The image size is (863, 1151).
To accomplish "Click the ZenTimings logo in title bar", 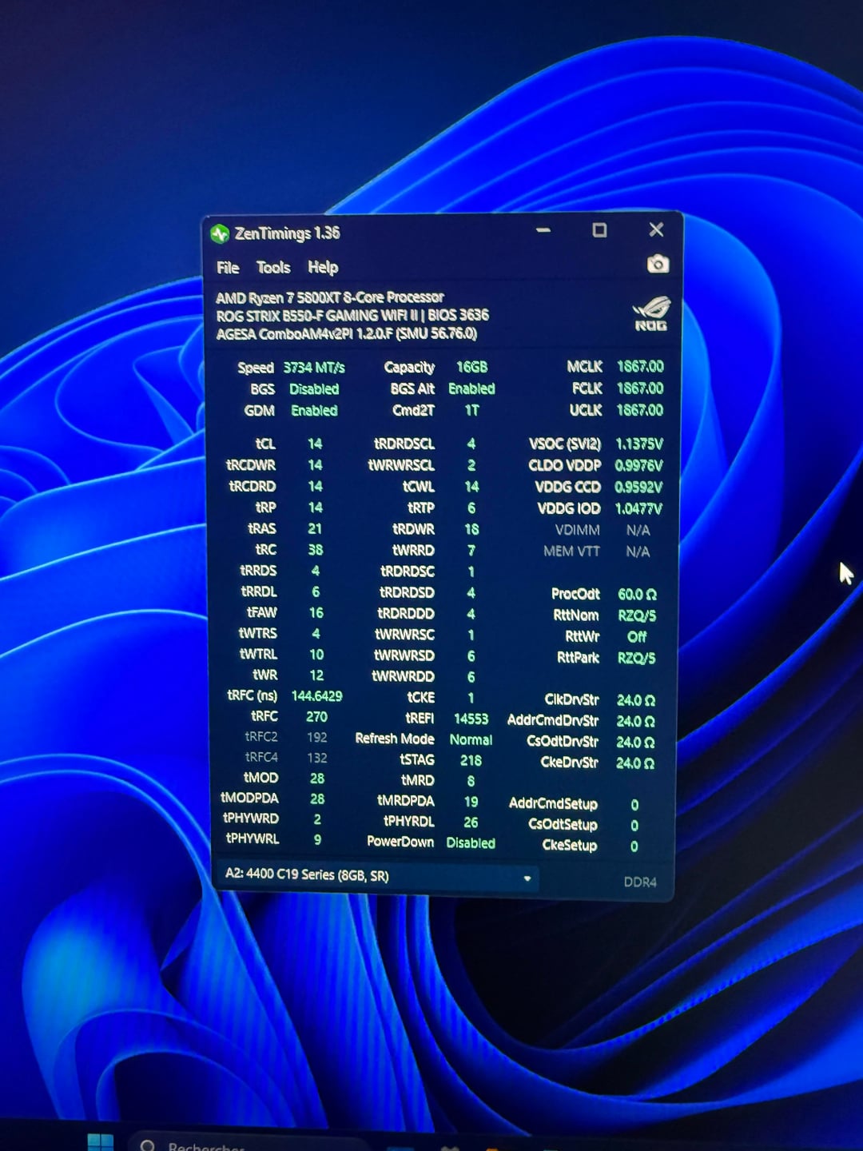I will pos(220,233).
